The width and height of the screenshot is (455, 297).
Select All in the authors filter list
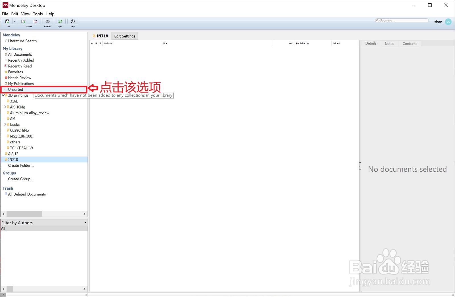pos(44,228)
